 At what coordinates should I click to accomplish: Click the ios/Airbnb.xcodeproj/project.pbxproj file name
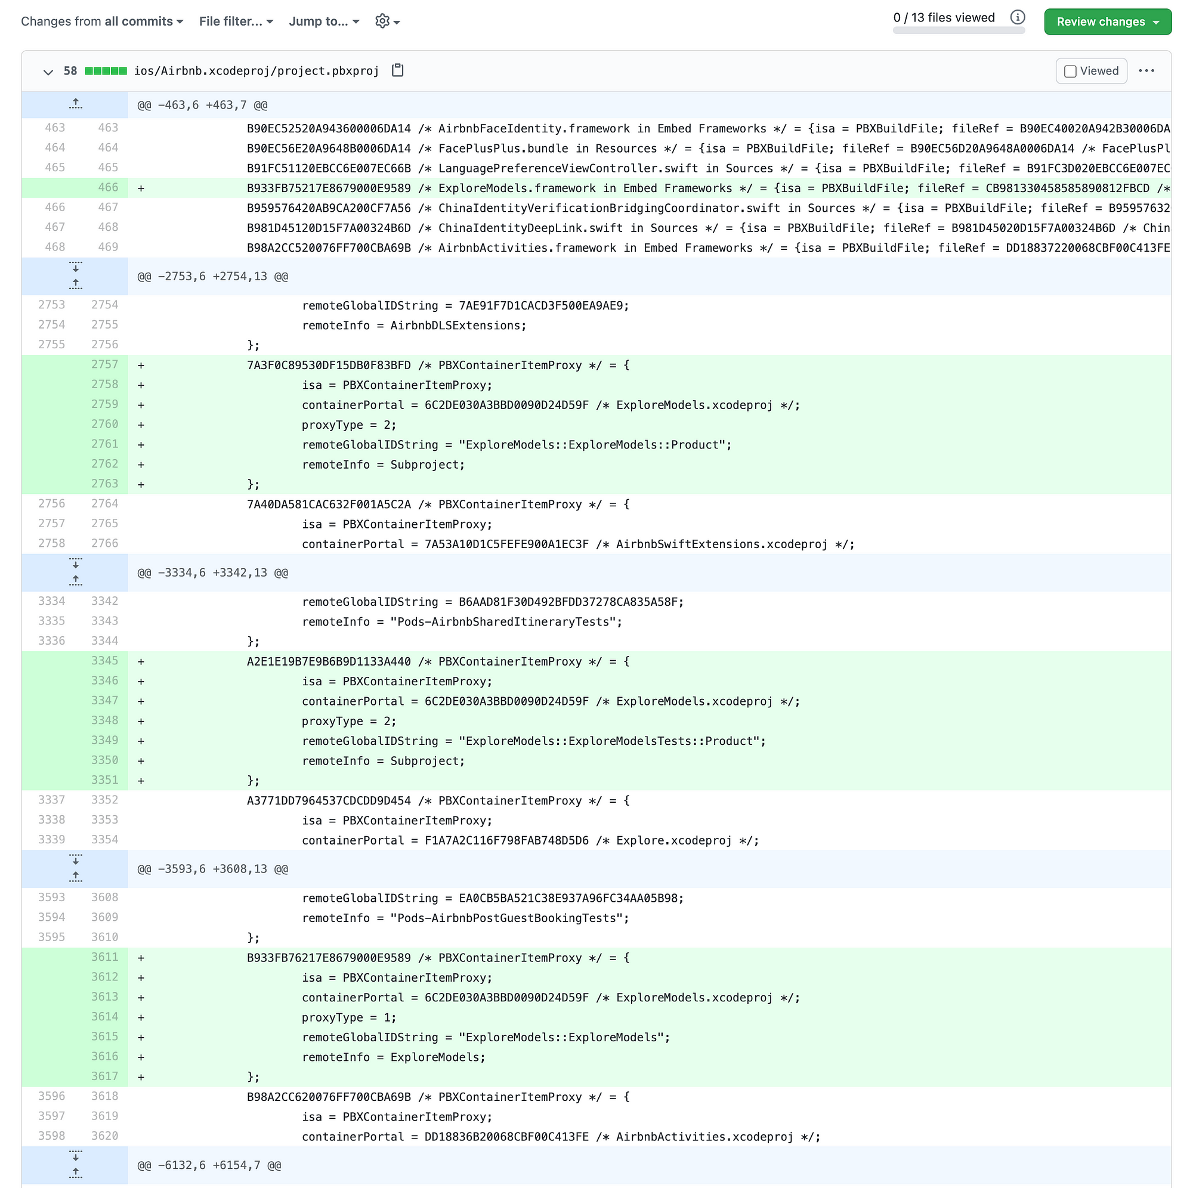(x=256, y=71)
